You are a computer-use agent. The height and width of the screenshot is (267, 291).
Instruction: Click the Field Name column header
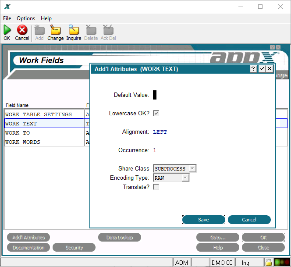[x=17, y=105]
